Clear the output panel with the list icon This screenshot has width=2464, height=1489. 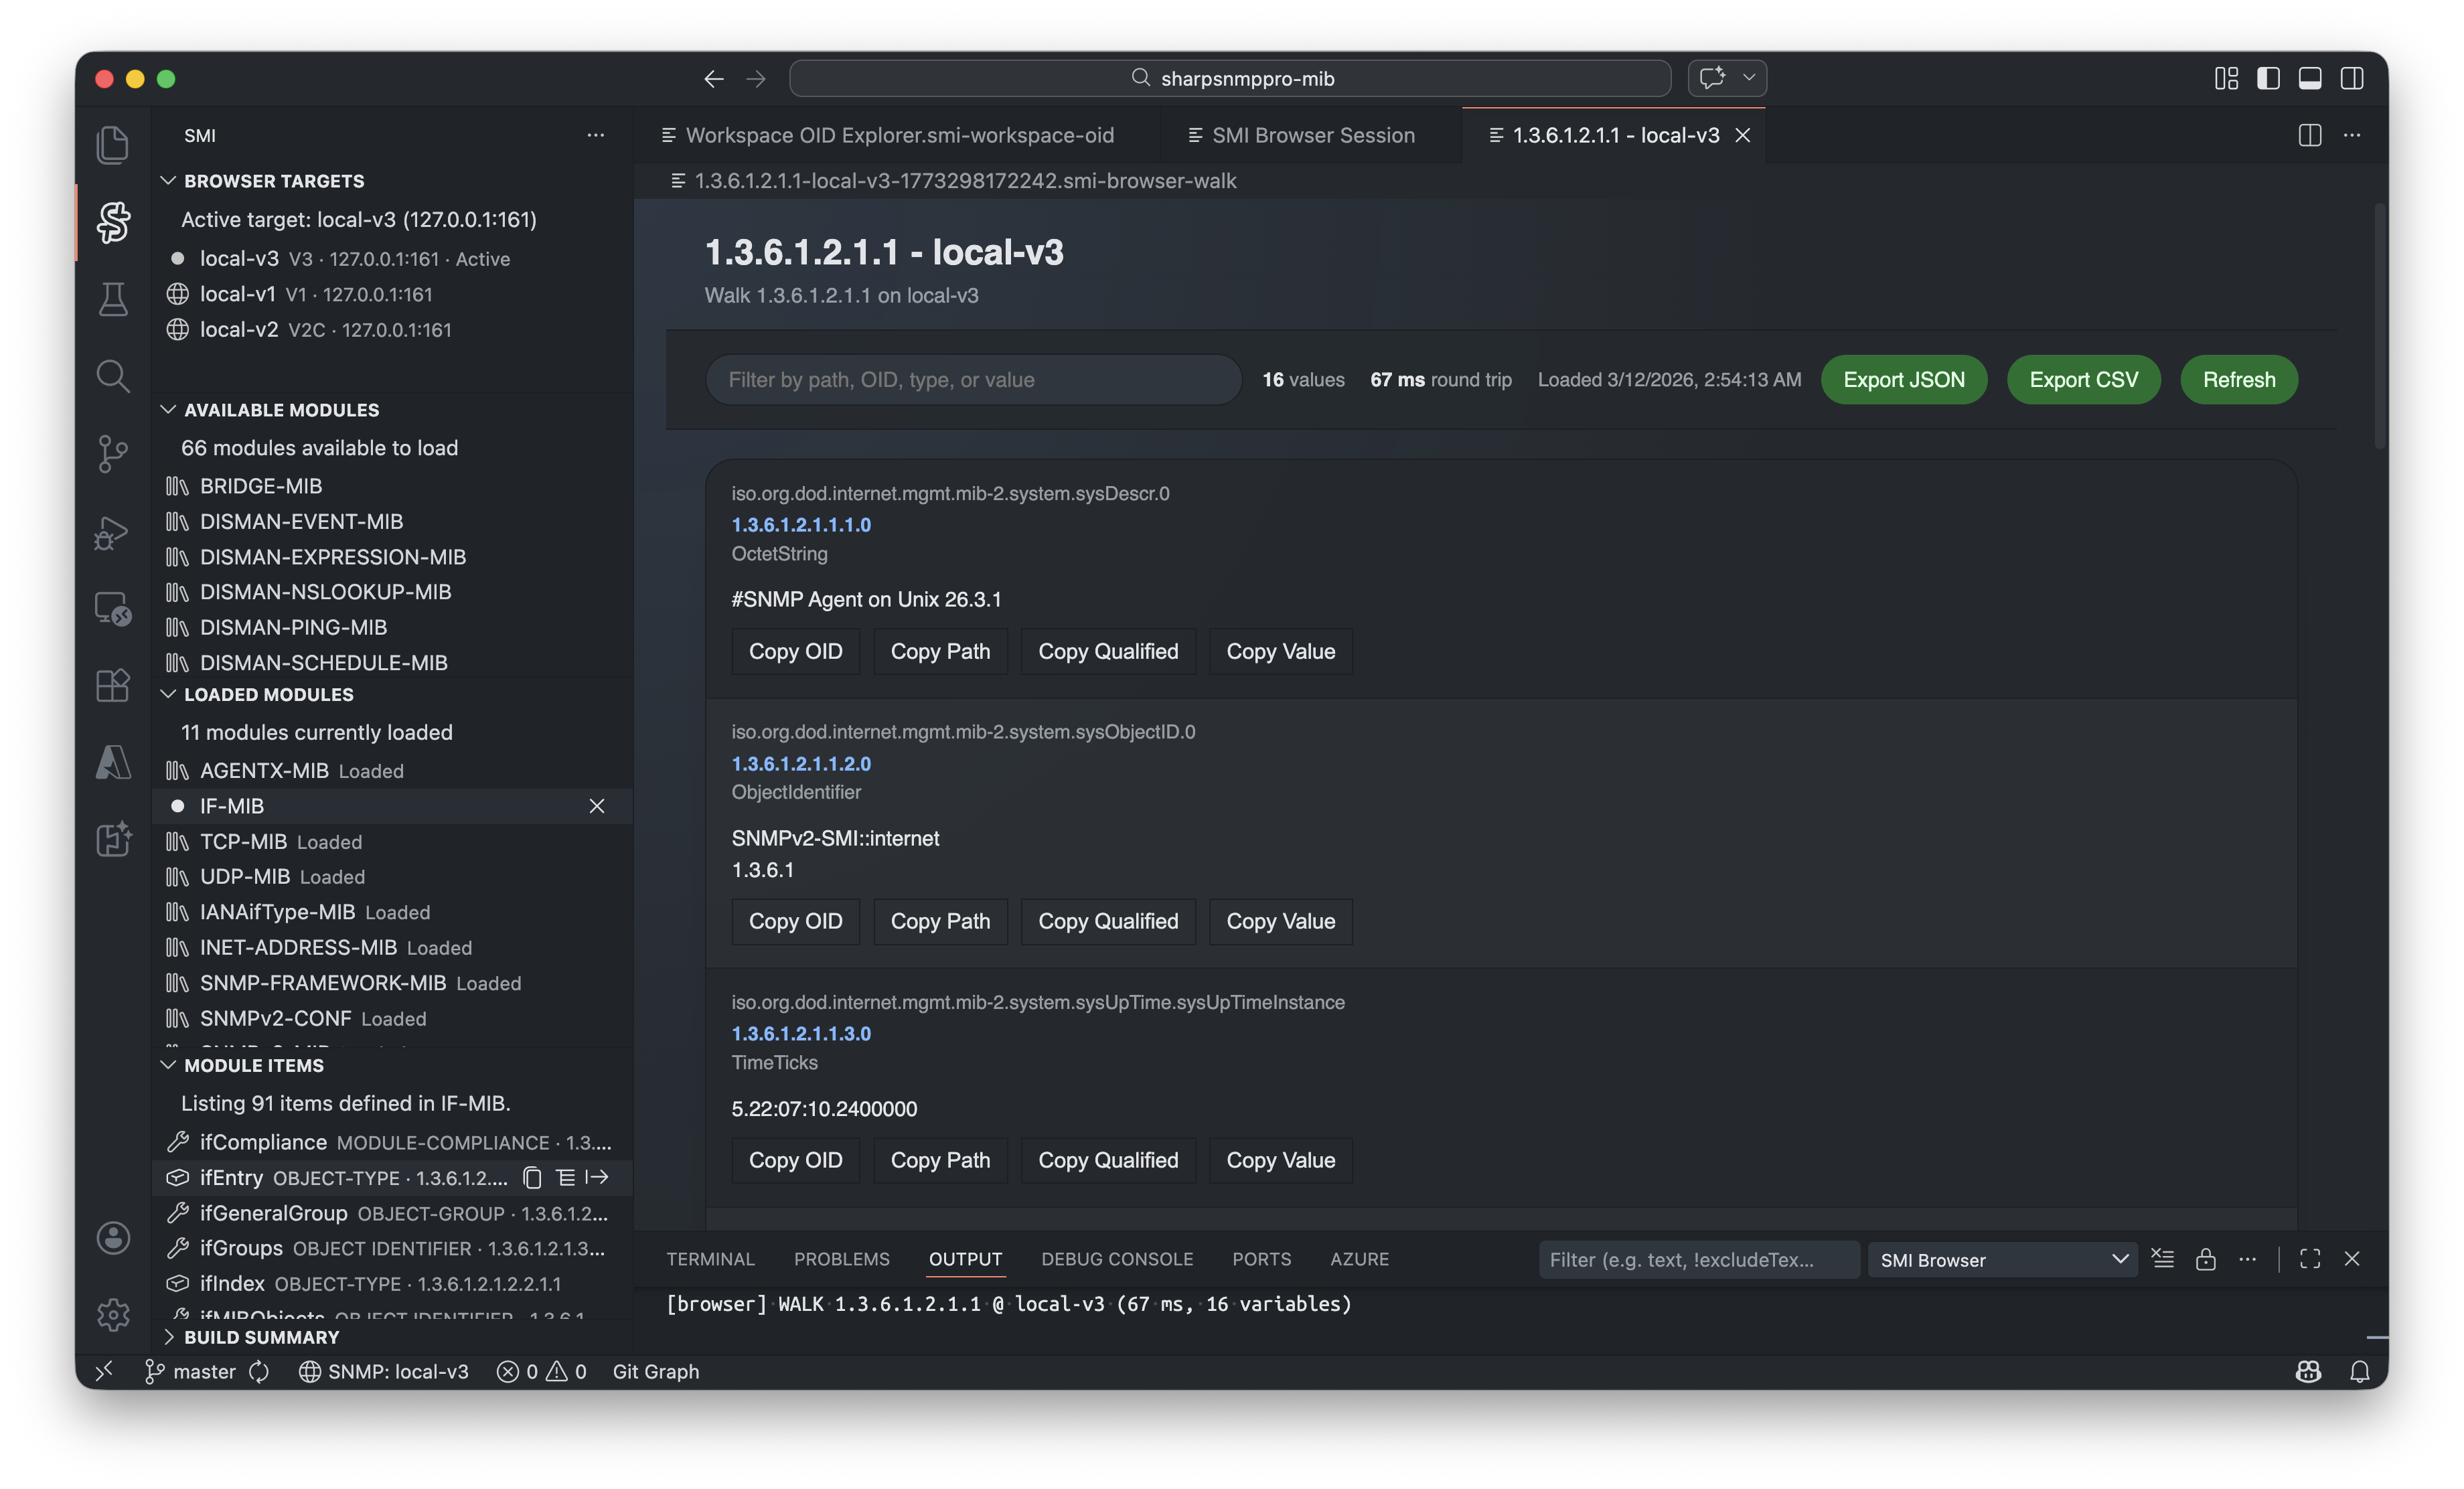coord(2163,1259)
